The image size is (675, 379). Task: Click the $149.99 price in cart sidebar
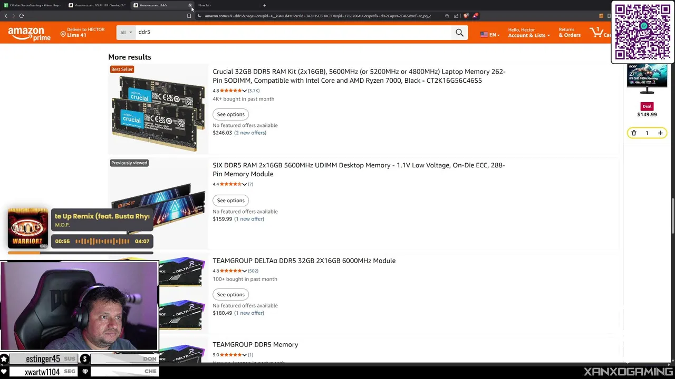[x=647, y=115]
